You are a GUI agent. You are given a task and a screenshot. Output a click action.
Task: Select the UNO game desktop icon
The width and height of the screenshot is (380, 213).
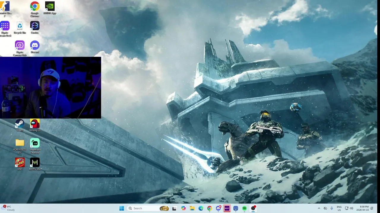(20, 164)
